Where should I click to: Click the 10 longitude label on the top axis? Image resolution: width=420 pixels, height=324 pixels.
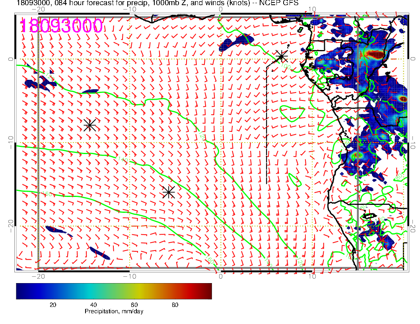pyautogui.click(x=312, y=9)
